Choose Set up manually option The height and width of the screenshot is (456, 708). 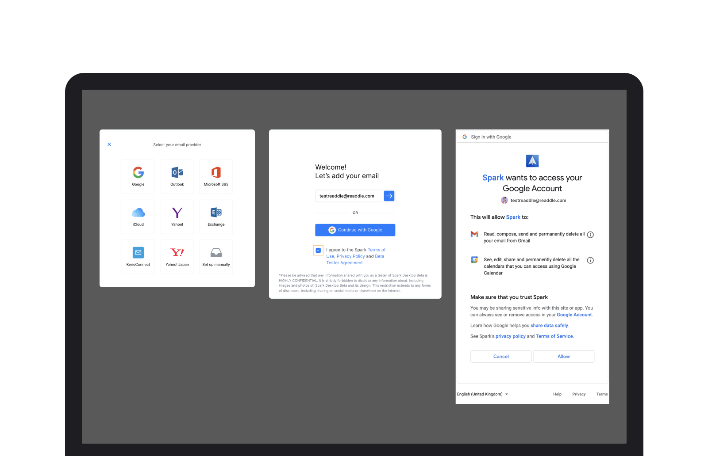[216, 257]
